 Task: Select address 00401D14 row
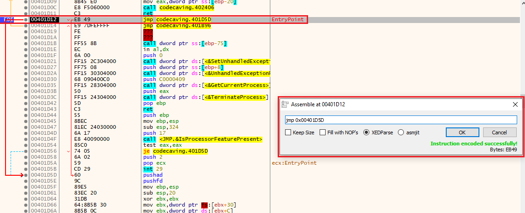45,25
